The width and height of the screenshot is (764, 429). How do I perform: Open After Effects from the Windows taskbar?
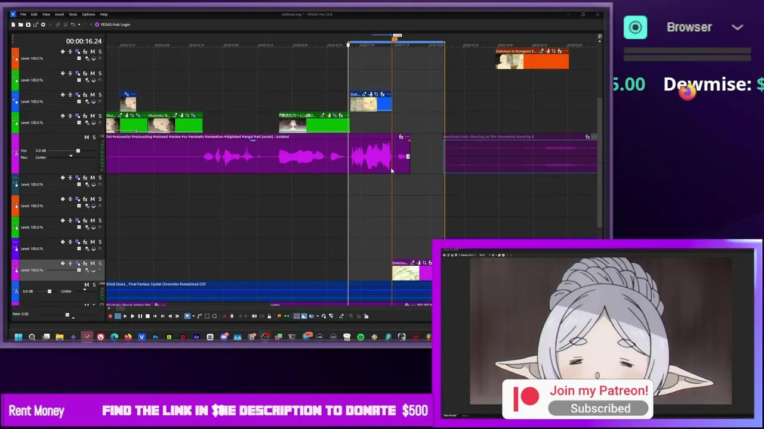(x=196, y=337)
